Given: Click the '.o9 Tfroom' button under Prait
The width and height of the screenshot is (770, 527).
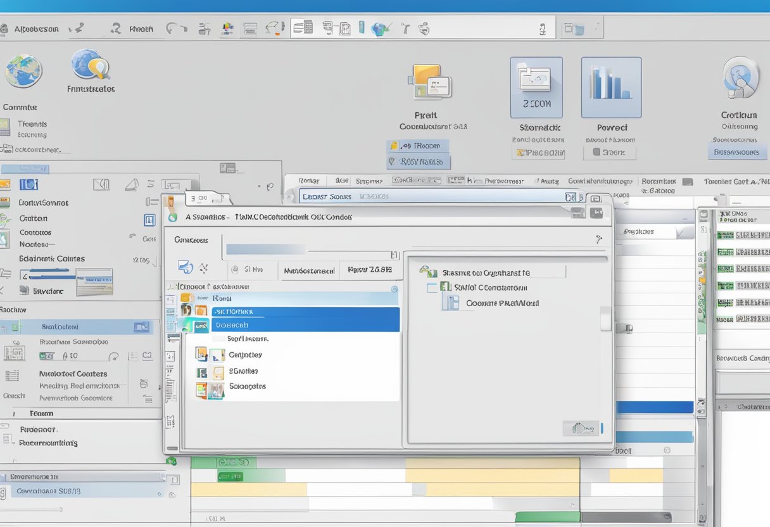Looking at the screenshot, I should 418,146.
